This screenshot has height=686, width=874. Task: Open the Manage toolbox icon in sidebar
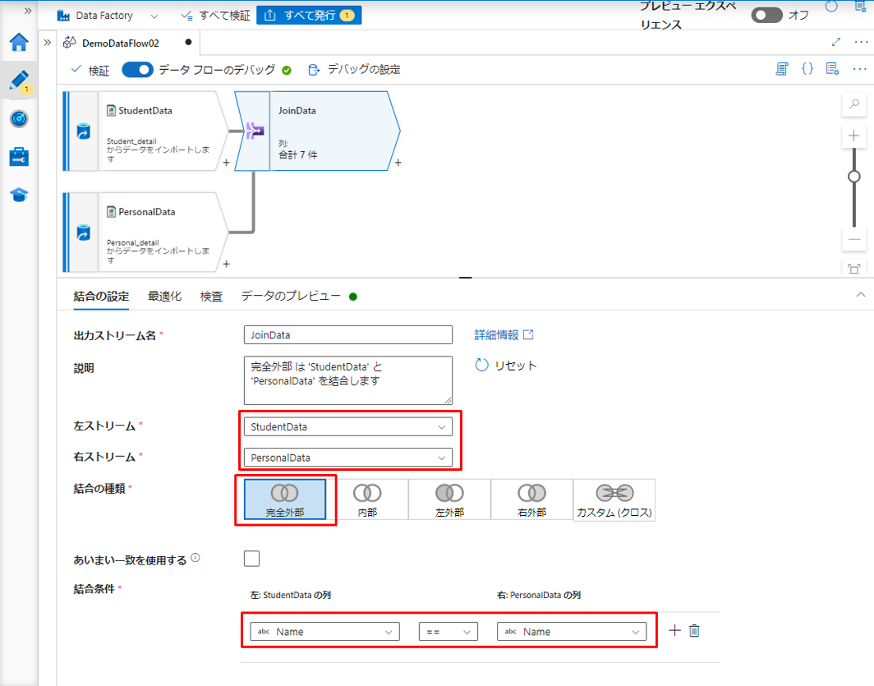[19, 157]
